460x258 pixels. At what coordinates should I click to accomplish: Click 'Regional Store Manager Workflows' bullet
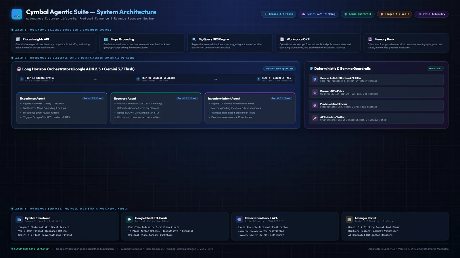coord(150,235)
